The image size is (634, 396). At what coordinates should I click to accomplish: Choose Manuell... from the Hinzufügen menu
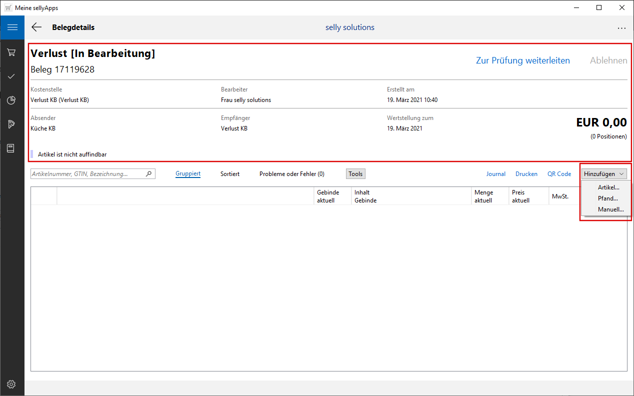pyautogui.click(x=610, y=209)
